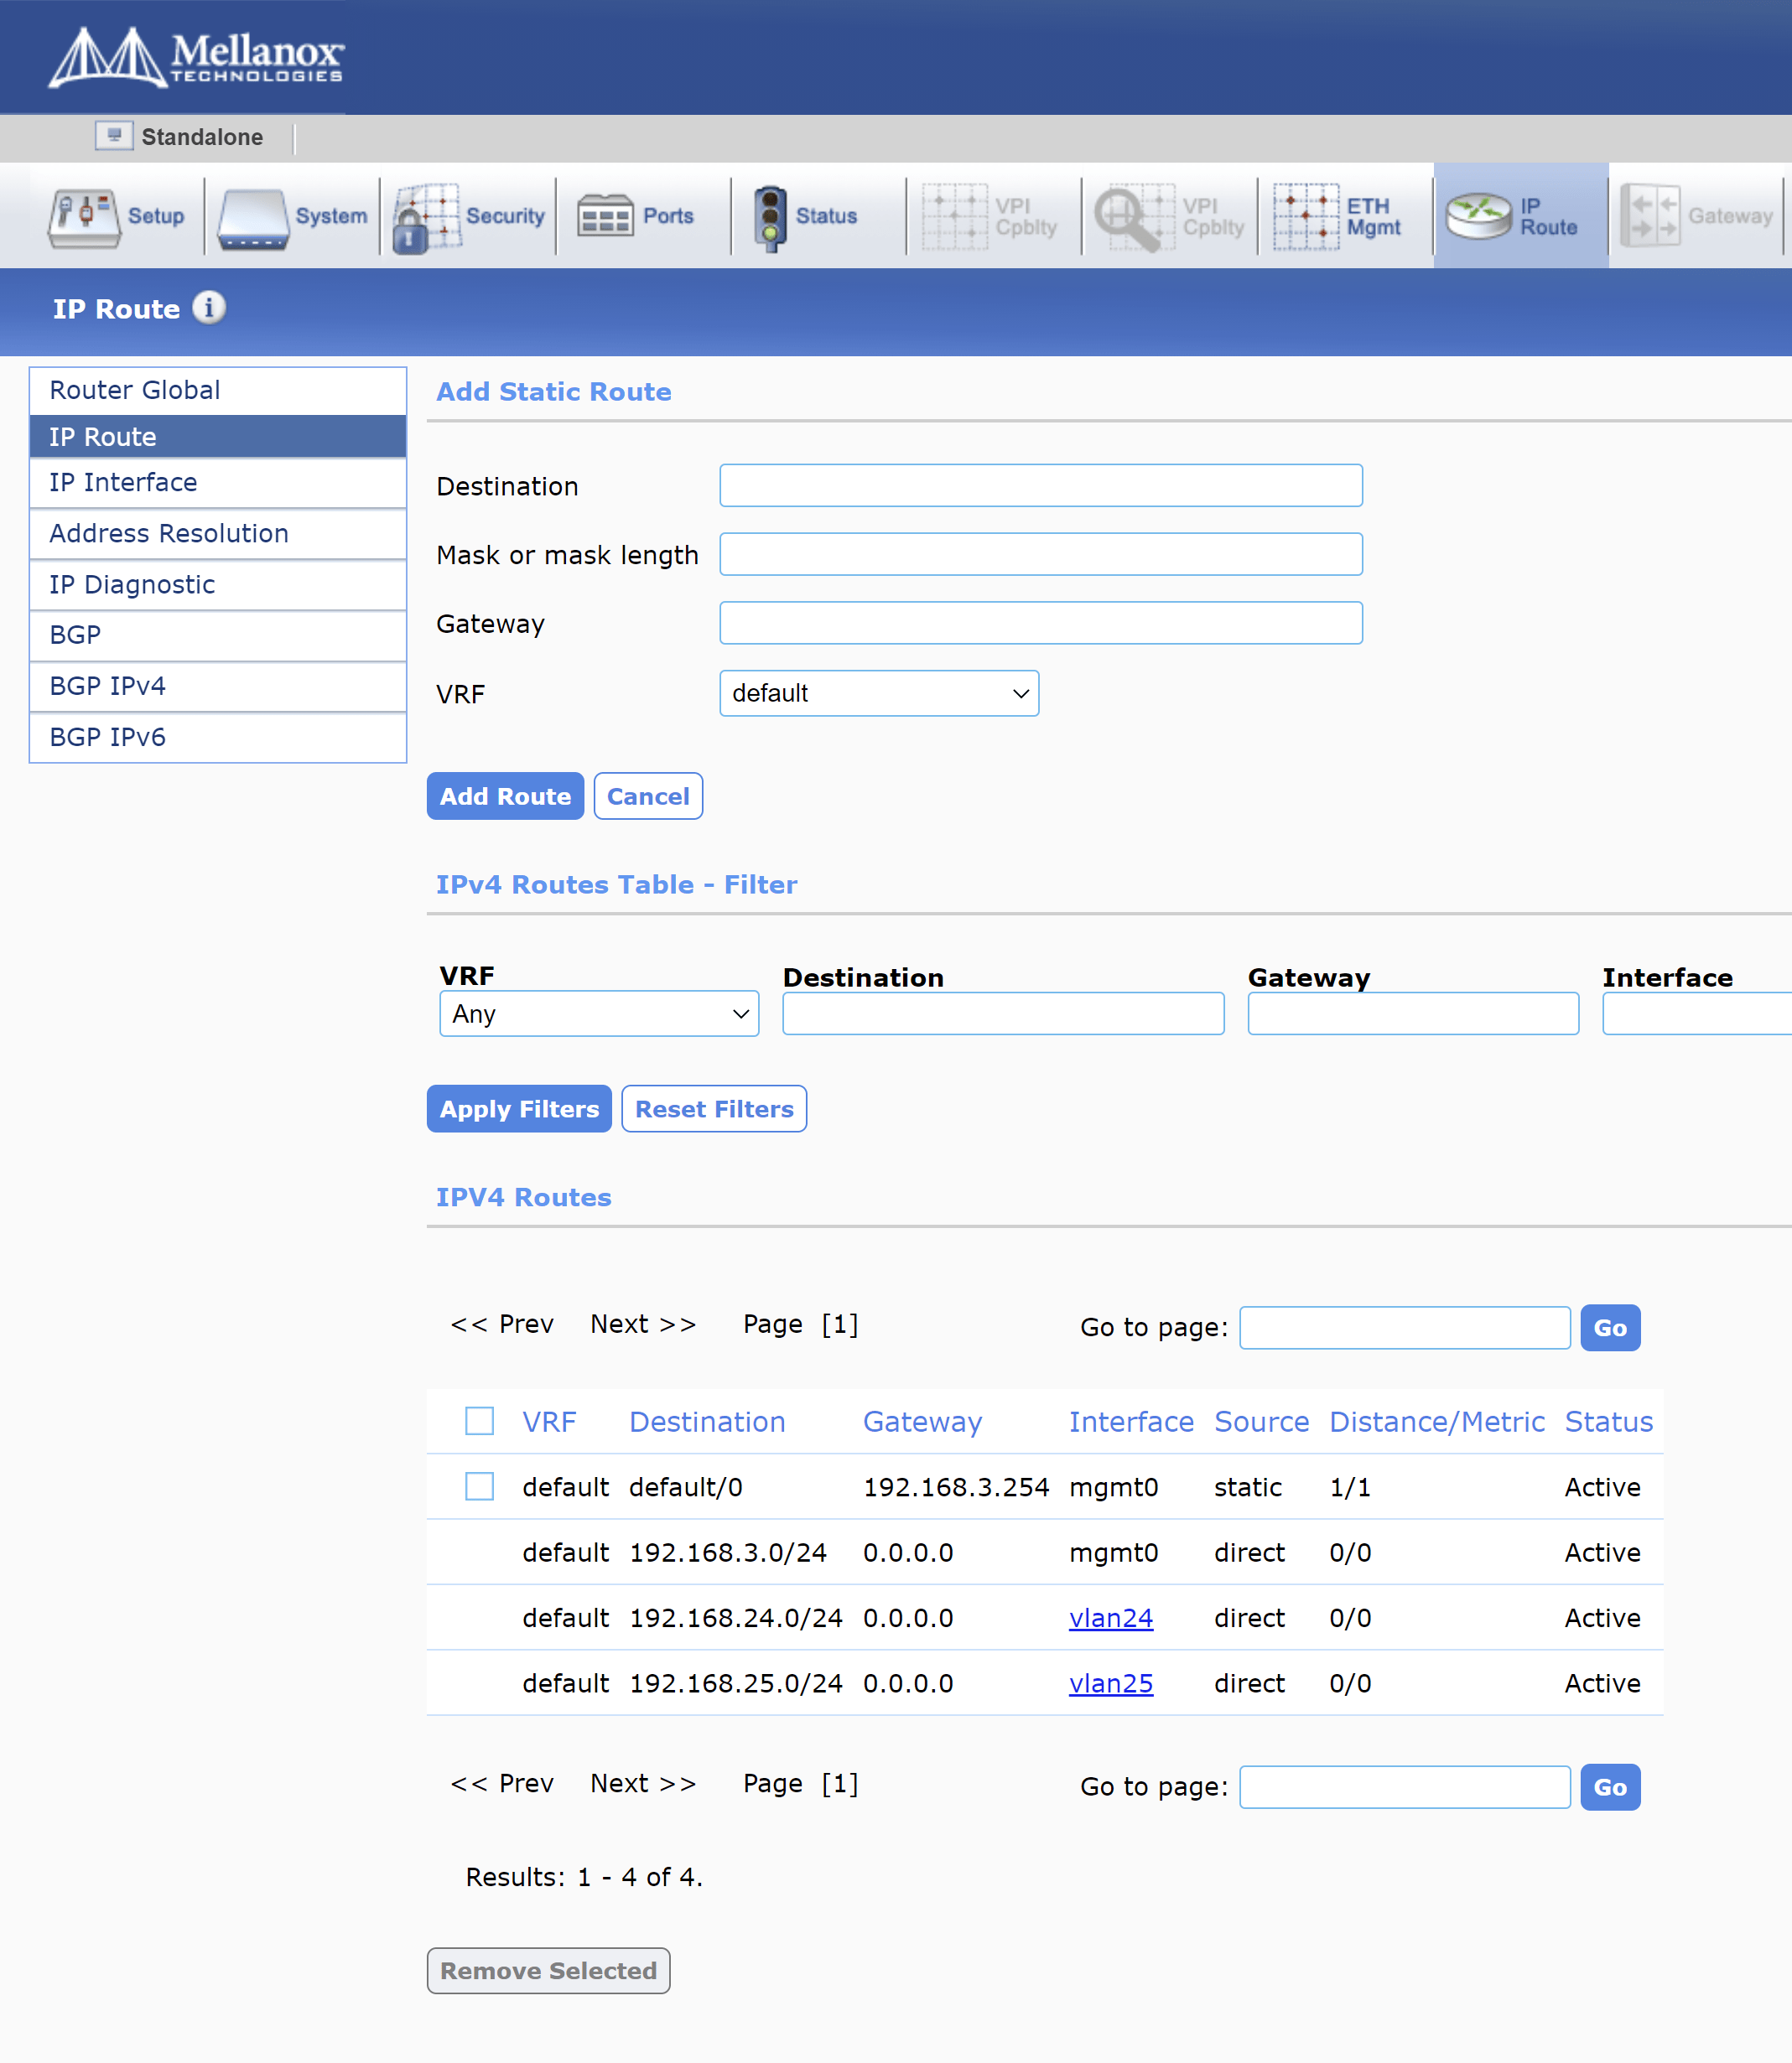1792x2063 pixels.
Task: Open the System section icon
Action: point(253,216)
